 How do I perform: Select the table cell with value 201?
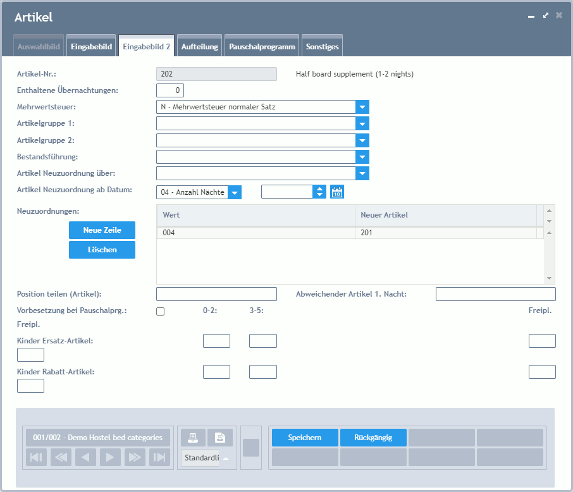pos(446,233)
